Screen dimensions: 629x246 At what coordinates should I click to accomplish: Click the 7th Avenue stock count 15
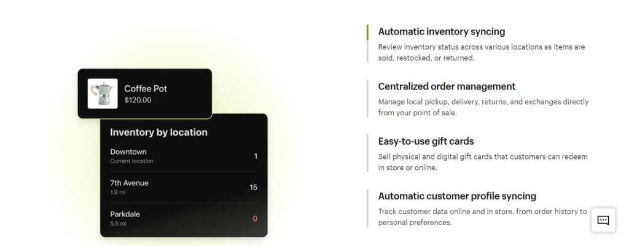point(253,187)
